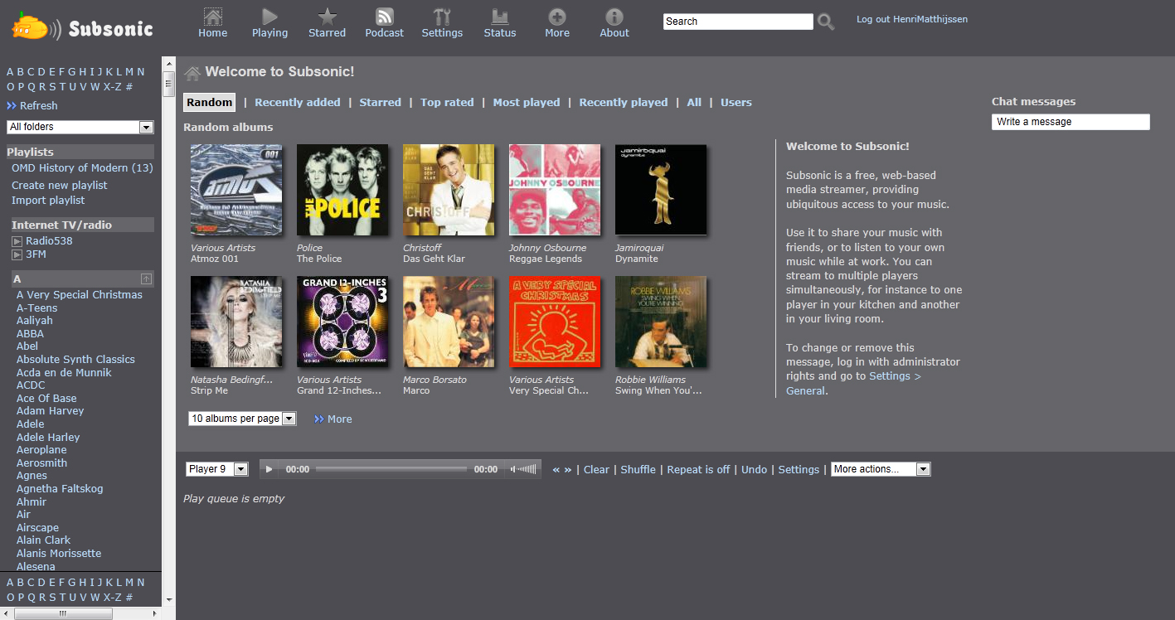Click the Status chart icon
The image size is (1175, 620).
pyautogui.click(x=499, y=17)
